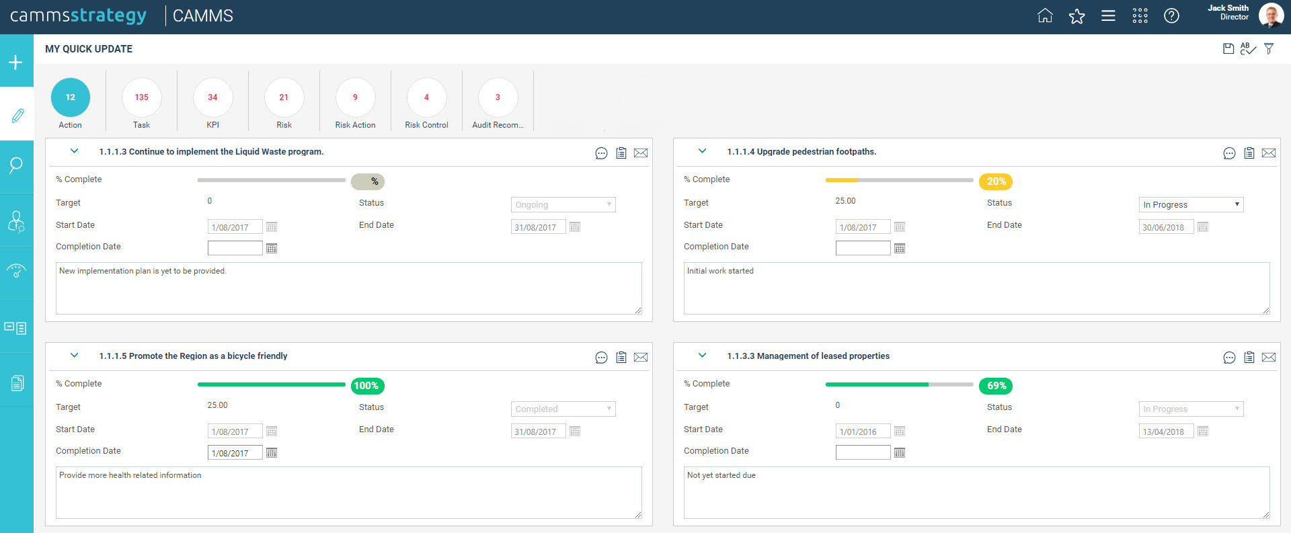The image size is (1291, 533).
Task: Select the KPI tab
Action: pos(212,103)
